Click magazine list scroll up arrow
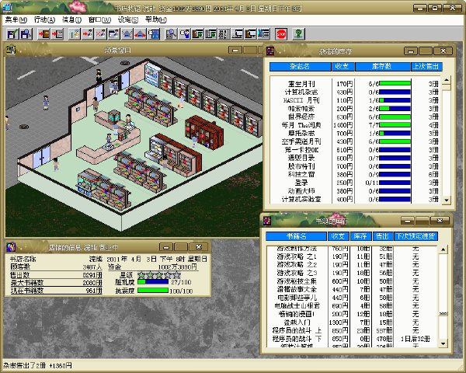Screen dimensions: 466x373 click(446, 80)
